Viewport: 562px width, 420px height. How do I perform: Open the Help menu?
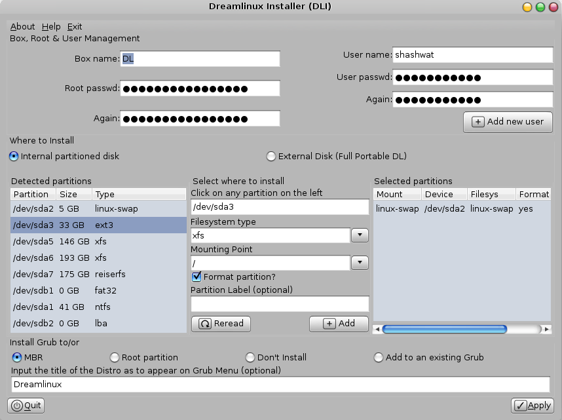click(51, 27)
